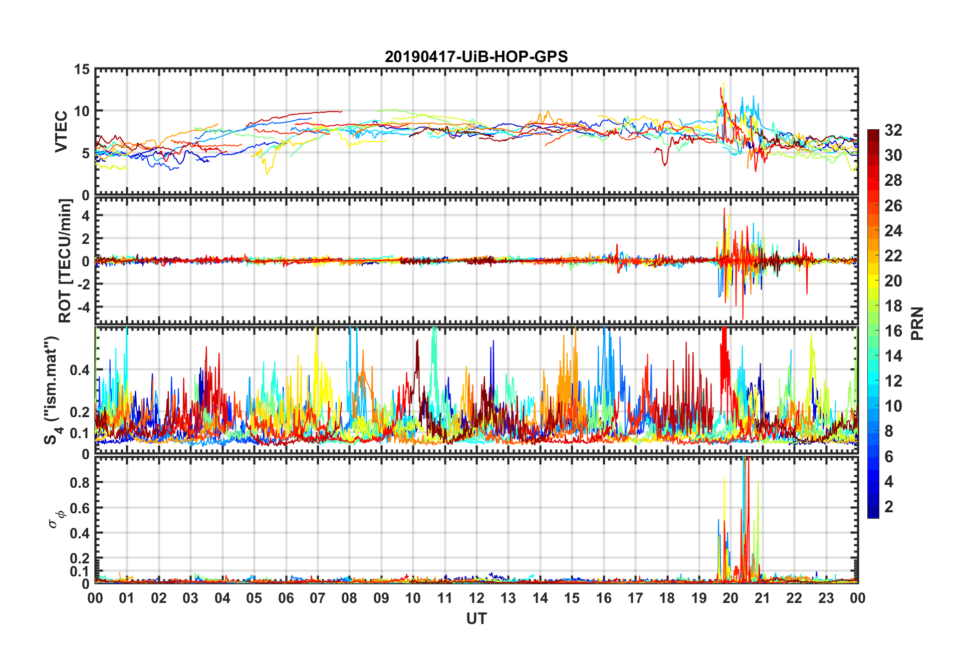
Task: Click the S4 ("ism.mat") axis label
Action: click(52, 390)
